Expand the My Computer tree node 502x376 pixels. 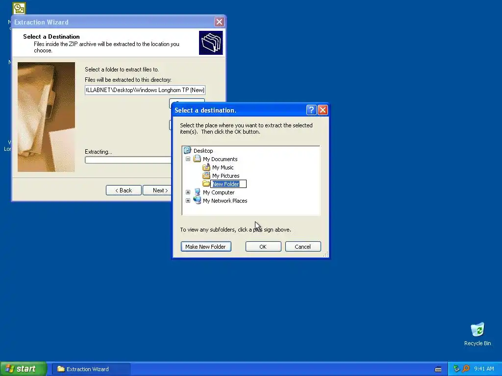188,192
